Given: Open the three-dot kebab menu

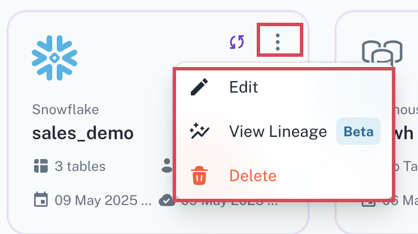Looking at the screenshot, I should pyautogui.click(x=278, y=42).
